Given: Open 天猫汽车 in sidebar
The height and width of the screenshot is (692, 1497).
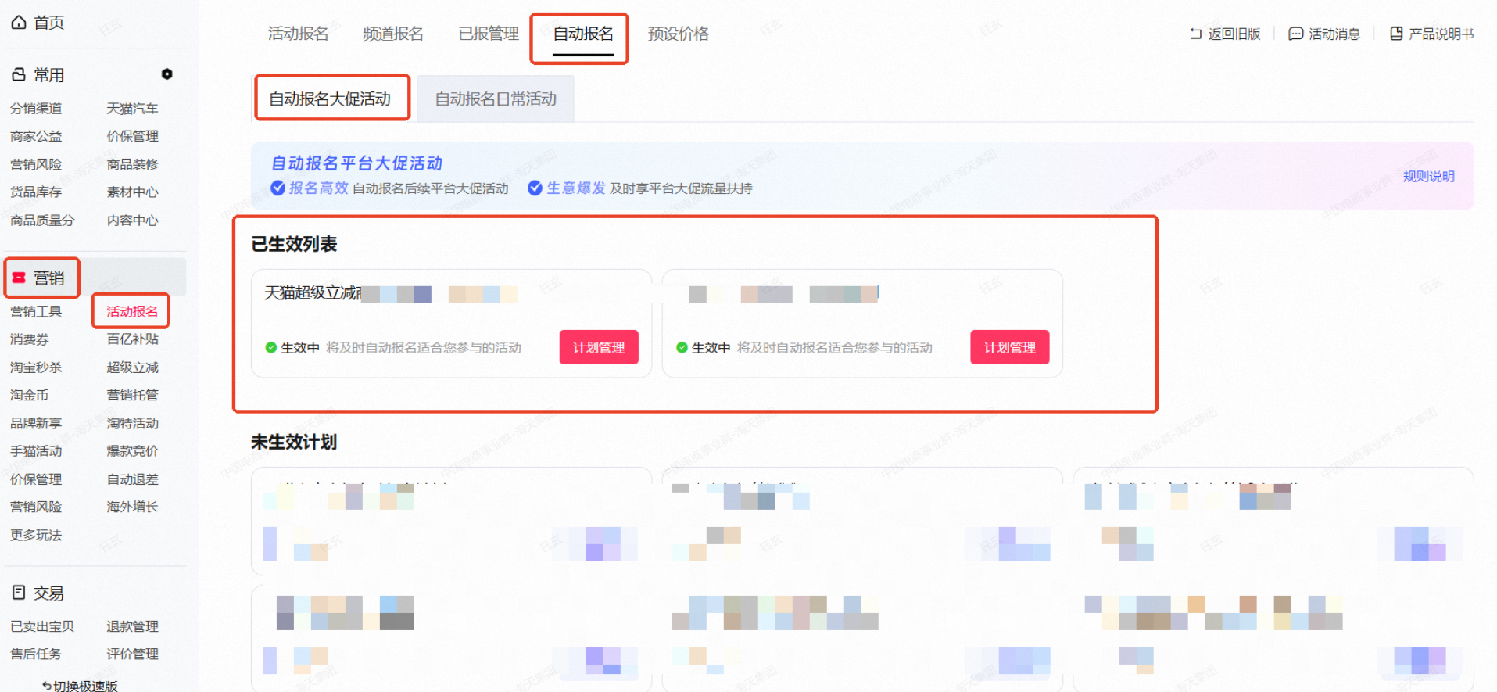Looking at the screenshot, I should pyautogui.click(x=132, y=108).
